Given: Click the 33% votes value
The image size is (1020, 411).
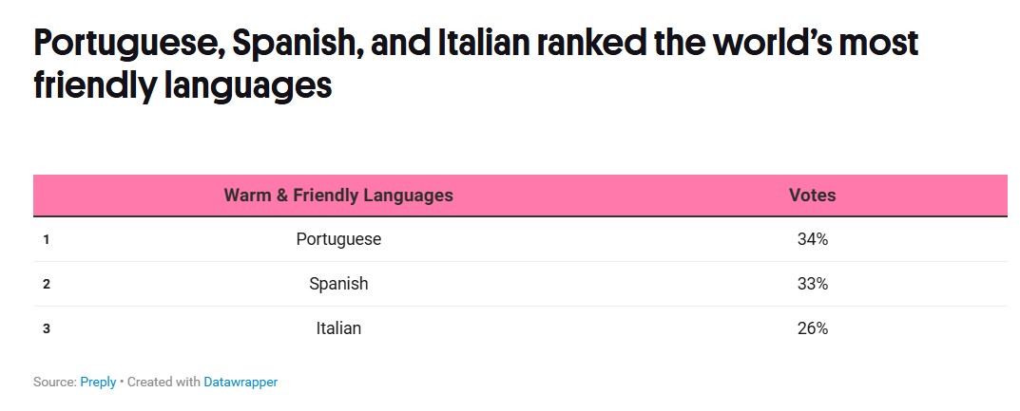Looking at the screenshot, I should 813,284.
